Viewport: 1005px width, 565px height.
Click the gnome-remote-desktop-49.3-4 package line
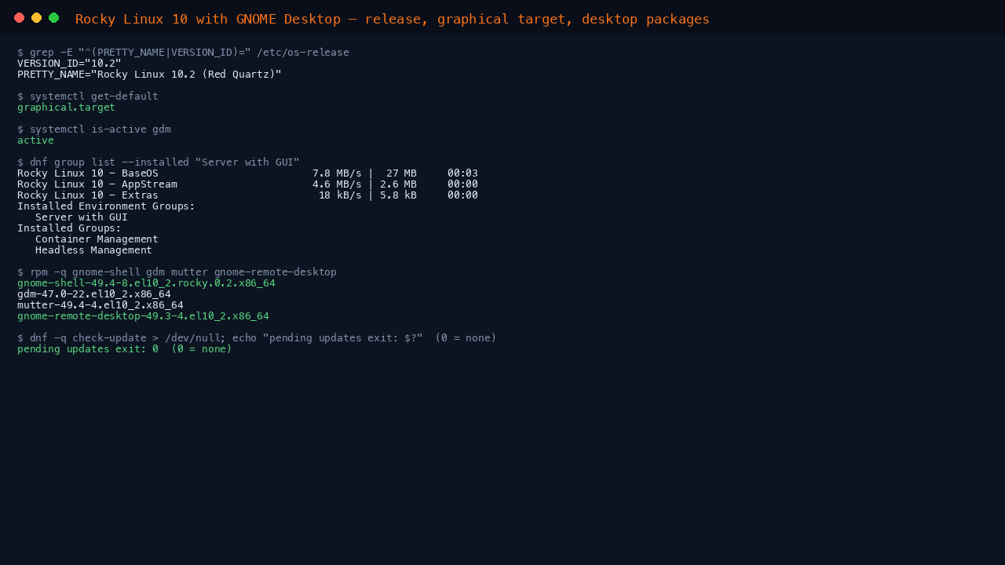coord(143,316)
